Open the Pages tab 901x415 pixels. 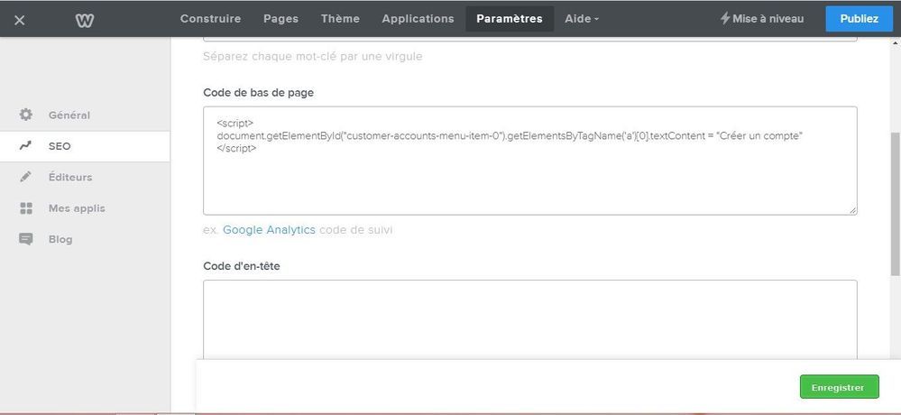(280, 18)
